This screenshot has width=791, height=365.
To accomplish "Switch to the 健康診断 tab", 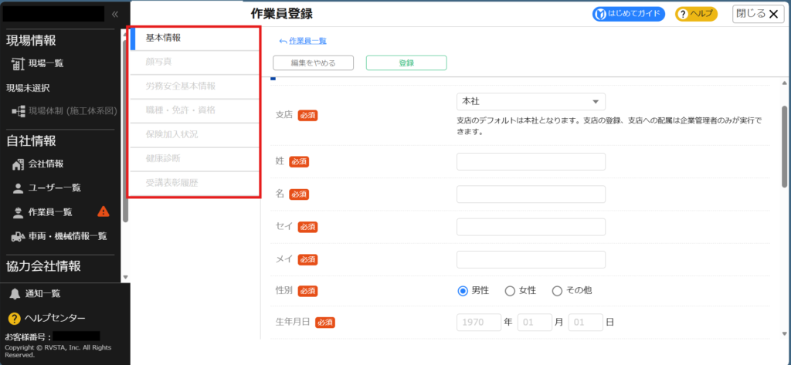I will coord(195,159).
